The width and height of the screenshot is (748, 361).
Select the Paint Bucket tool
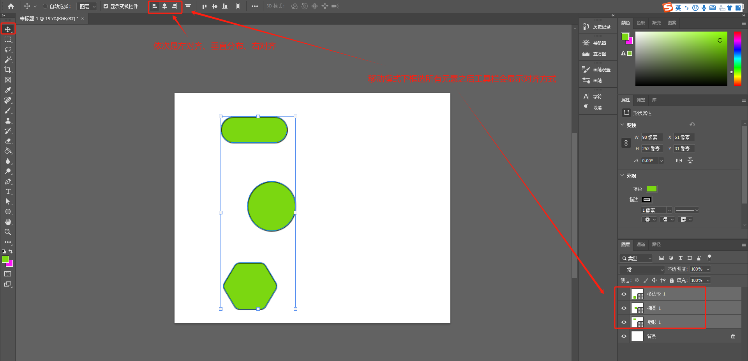tap(7, 151)
